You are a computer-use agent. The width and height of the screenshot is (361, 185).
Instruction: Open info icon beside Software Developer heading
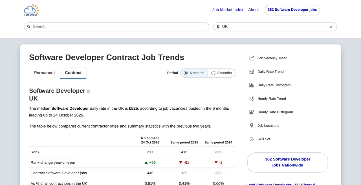tap(89, 92)
